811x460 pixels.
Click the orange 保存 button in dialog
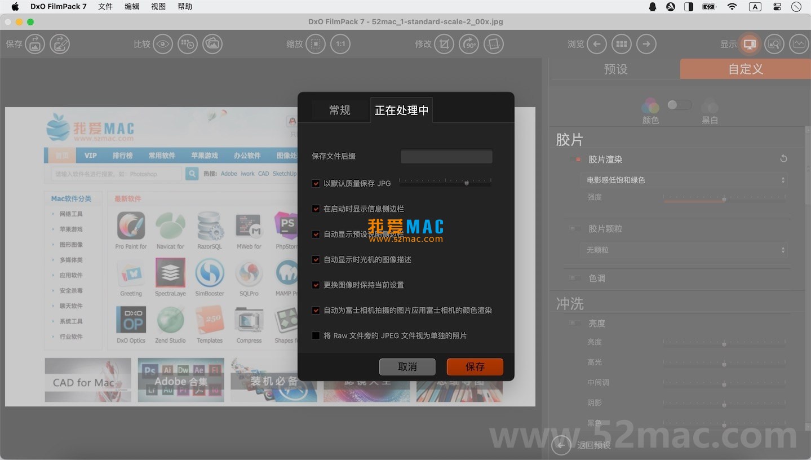coord(475,367)
